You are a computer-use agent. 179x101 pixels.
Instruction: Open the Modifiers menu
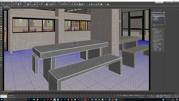pos(25,2)
